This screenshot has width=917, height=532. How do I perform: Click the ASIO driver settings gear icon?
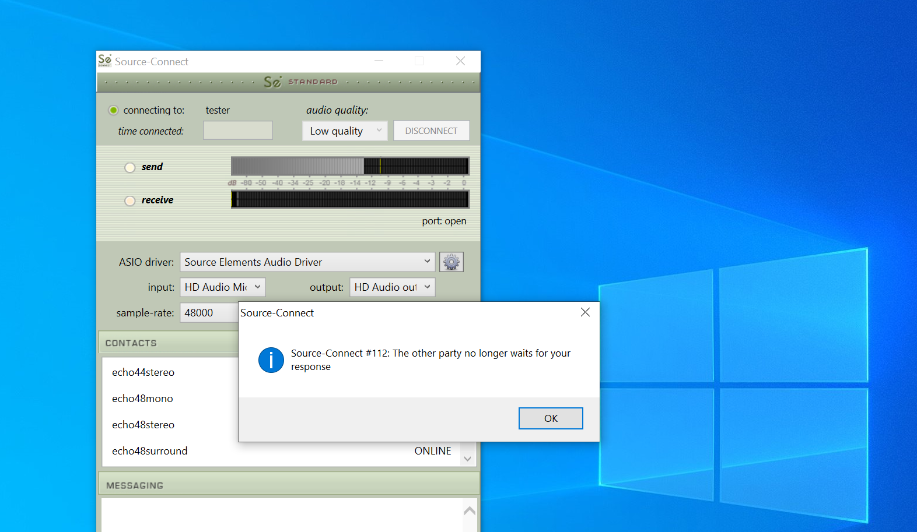(x=451, y=262)
